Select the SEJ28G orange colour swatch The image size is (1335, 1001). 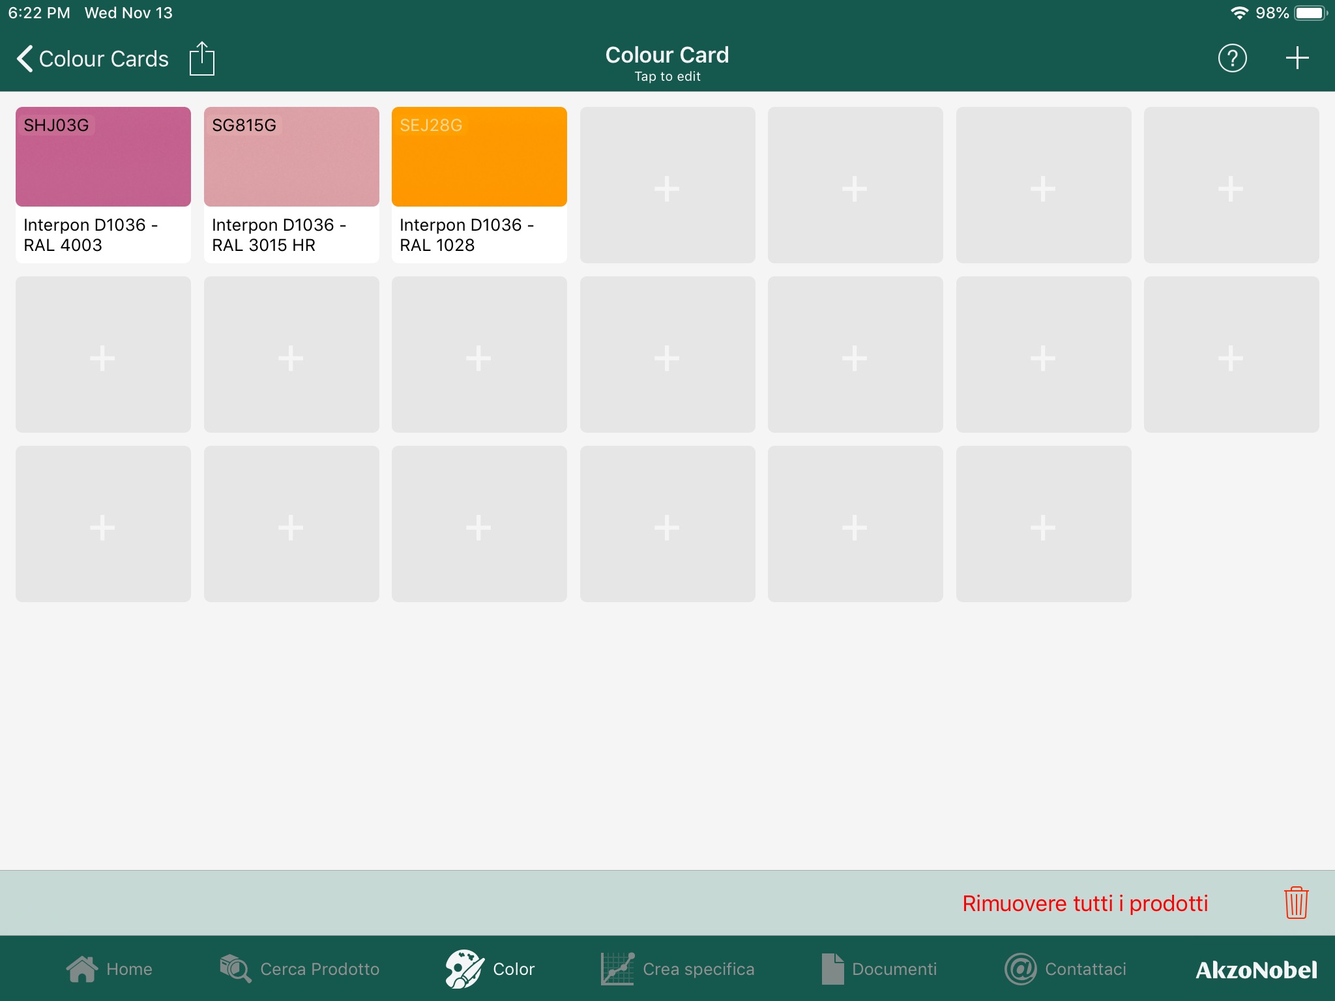pos(479,156)
